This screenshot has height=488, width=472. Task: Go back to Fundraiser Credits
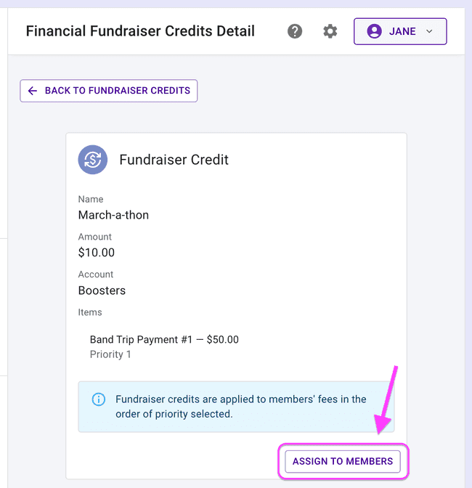coord(109,91)
